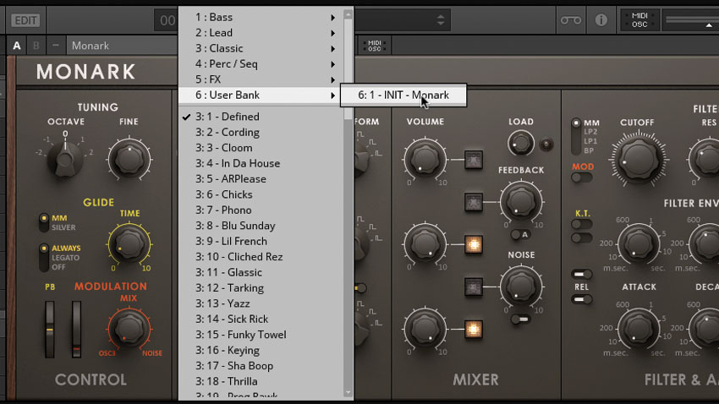
Task: Select preset 3: 6 - Chicks
Action: coord(261,194)
